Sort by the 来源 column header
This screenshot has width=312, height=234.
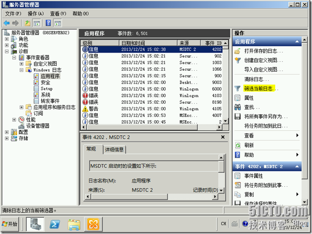pyautogui.click(x=188, y=43)
